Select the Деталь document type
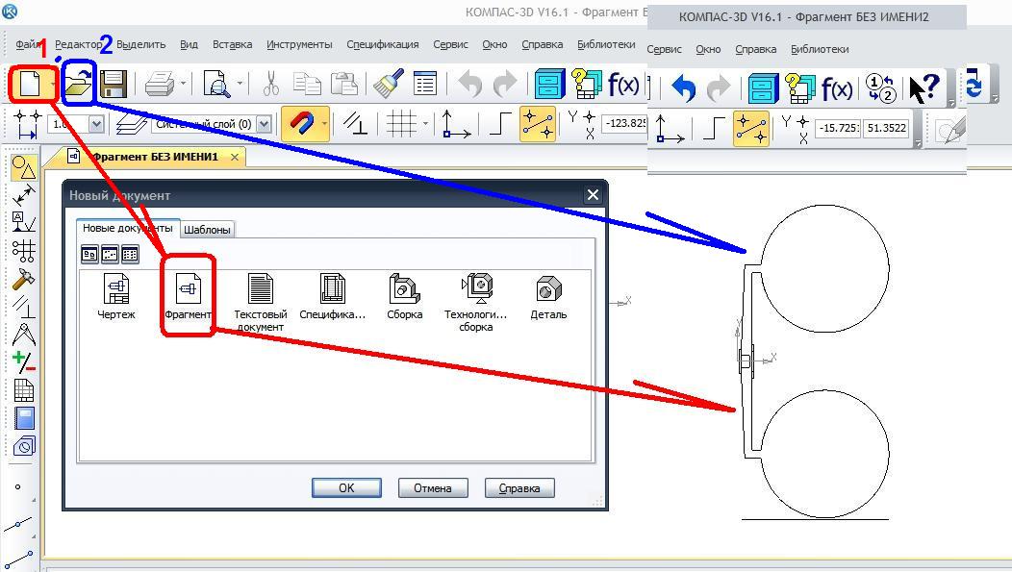Image resolution: width=1012 pixels, height=572 pixels. tap(548, 297)
